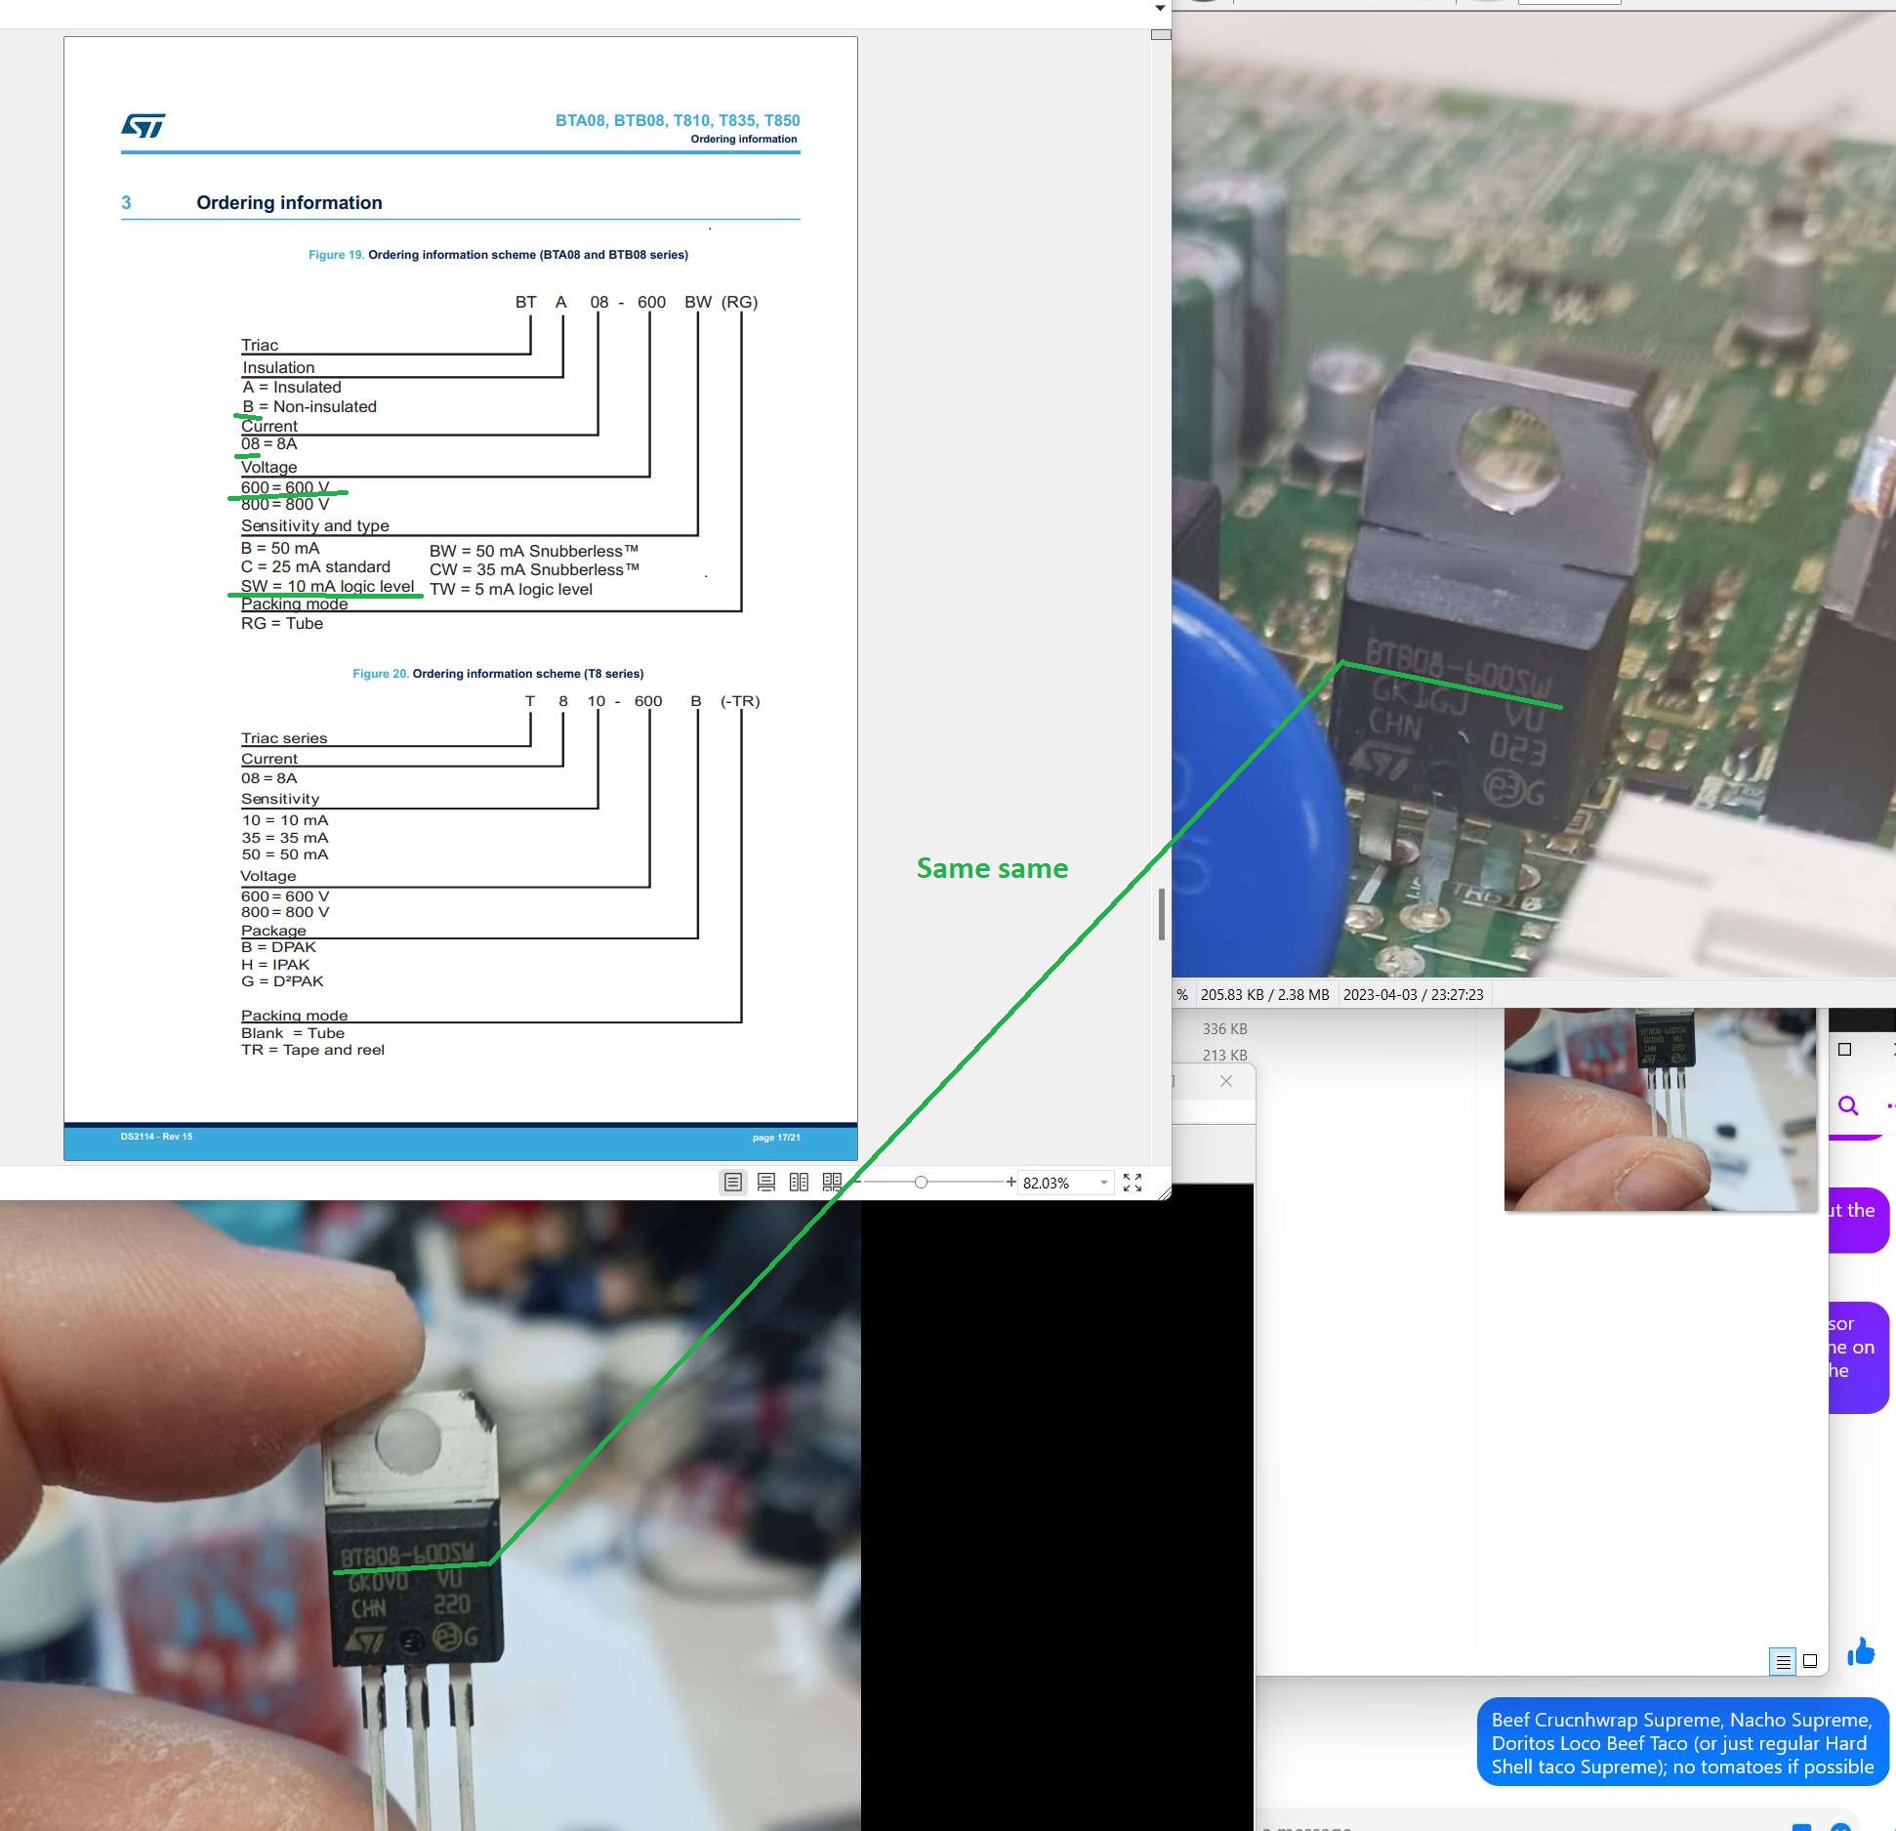
Task: Click the 336 KB file entry
Action: [1224, 1028]
